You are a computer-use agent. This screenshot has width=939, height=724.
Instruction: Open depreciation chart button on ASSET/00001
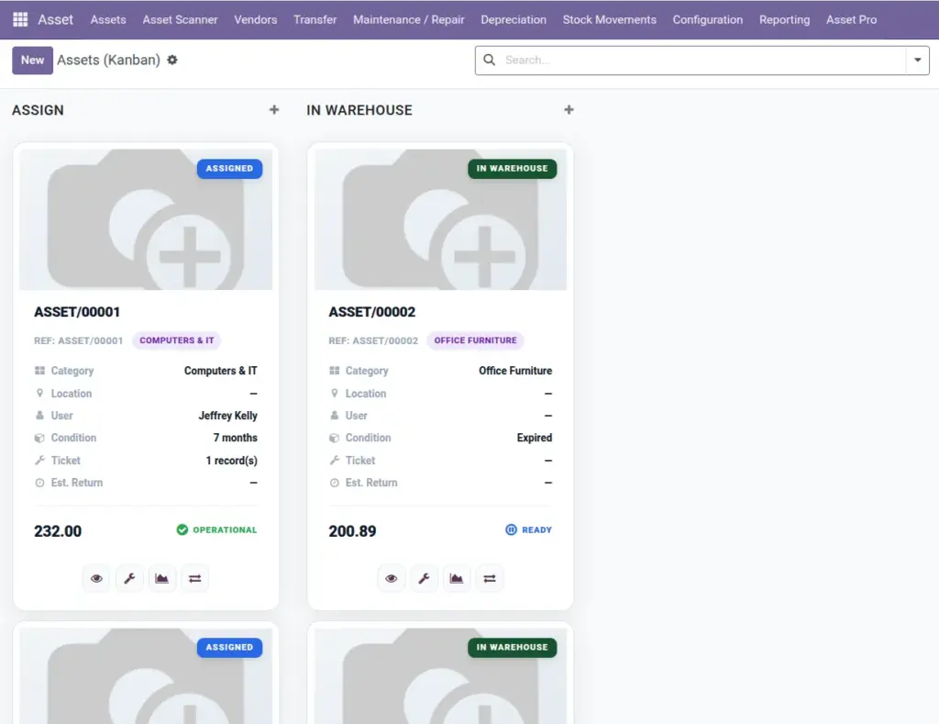tap(161, 578)
